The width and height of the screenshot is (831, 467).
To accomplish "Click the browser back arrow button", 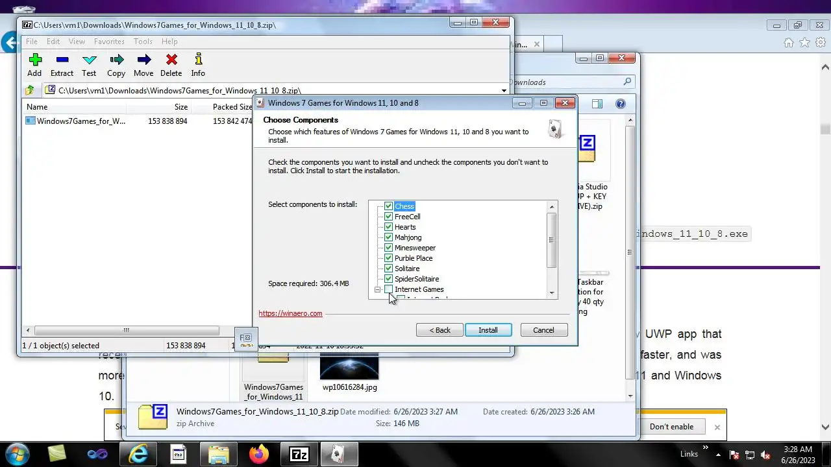I will click(9, 43).
